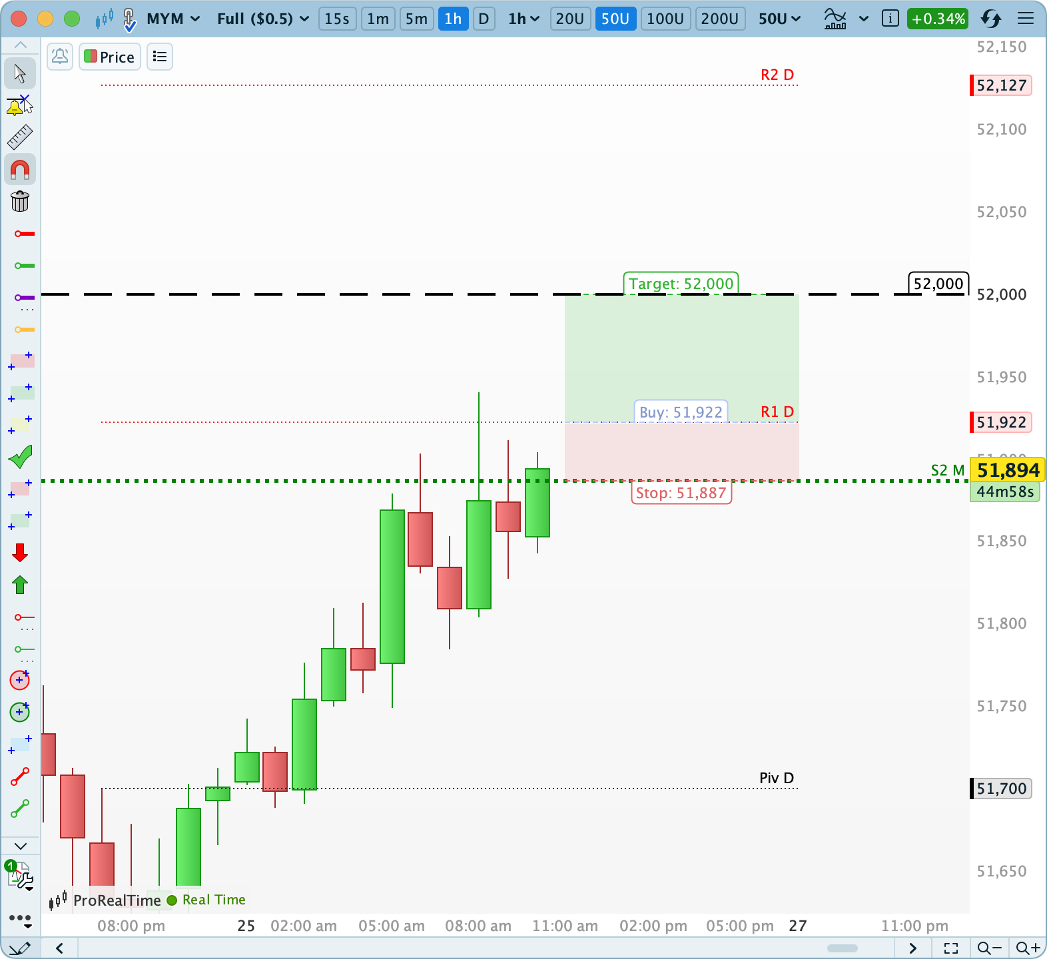Toggle the pin link icon beside MYM
The image size is (1047, 959).
point(130,19)
